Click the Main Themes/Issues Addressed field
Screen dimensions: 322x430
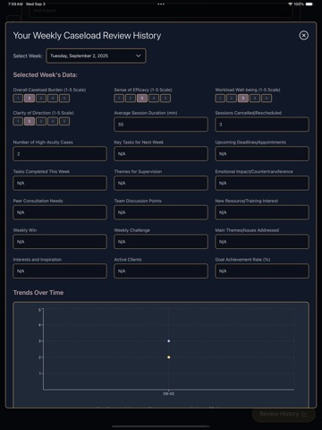[262, 242]
